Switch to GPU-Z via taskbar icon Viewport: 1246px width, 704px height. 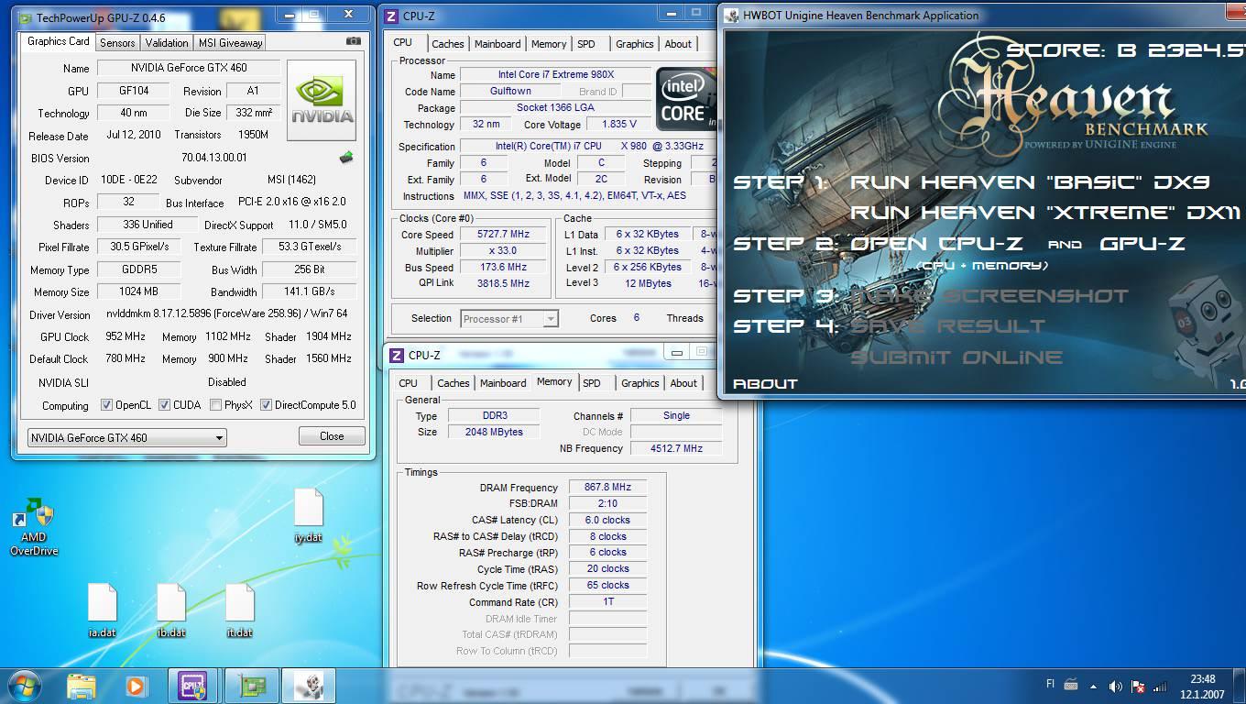[250, 686]
